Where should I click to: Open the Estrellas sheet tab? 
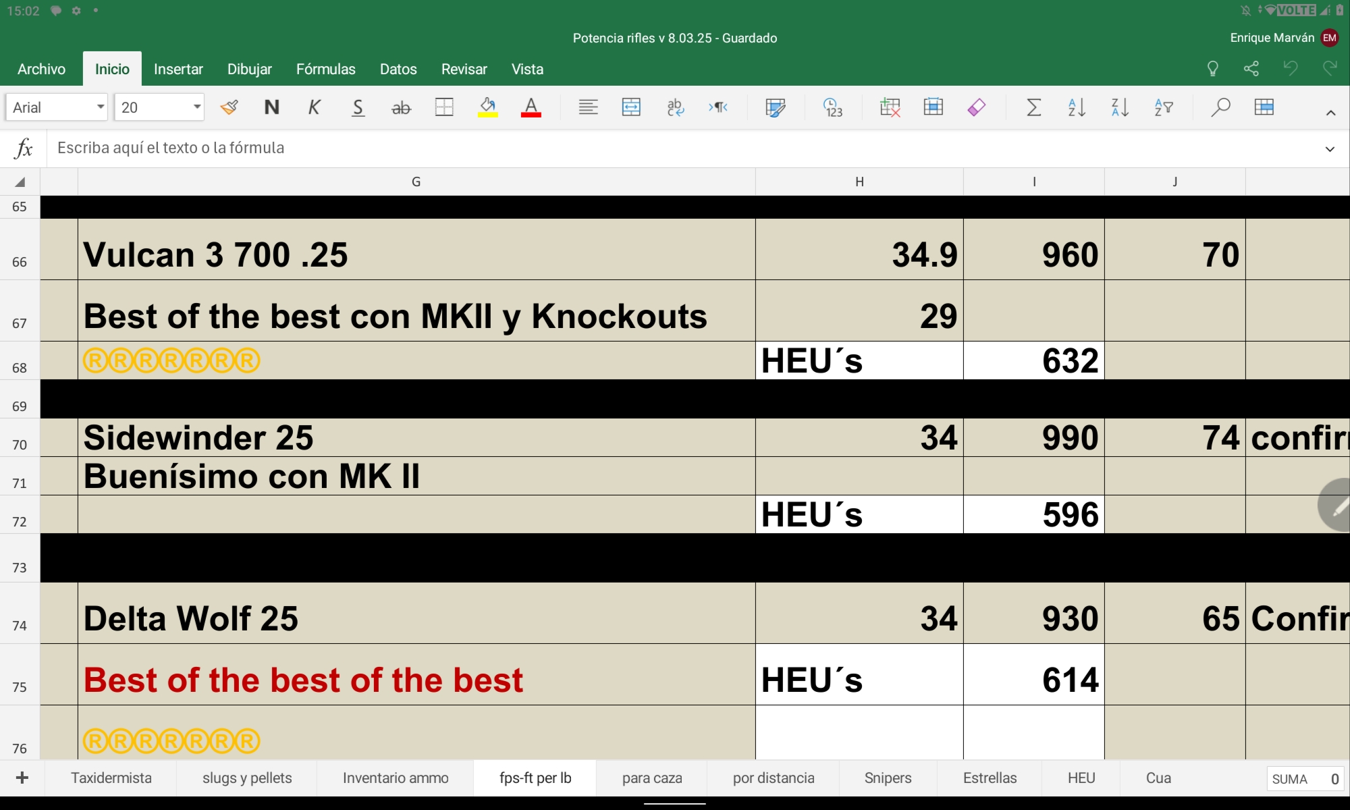990,778
